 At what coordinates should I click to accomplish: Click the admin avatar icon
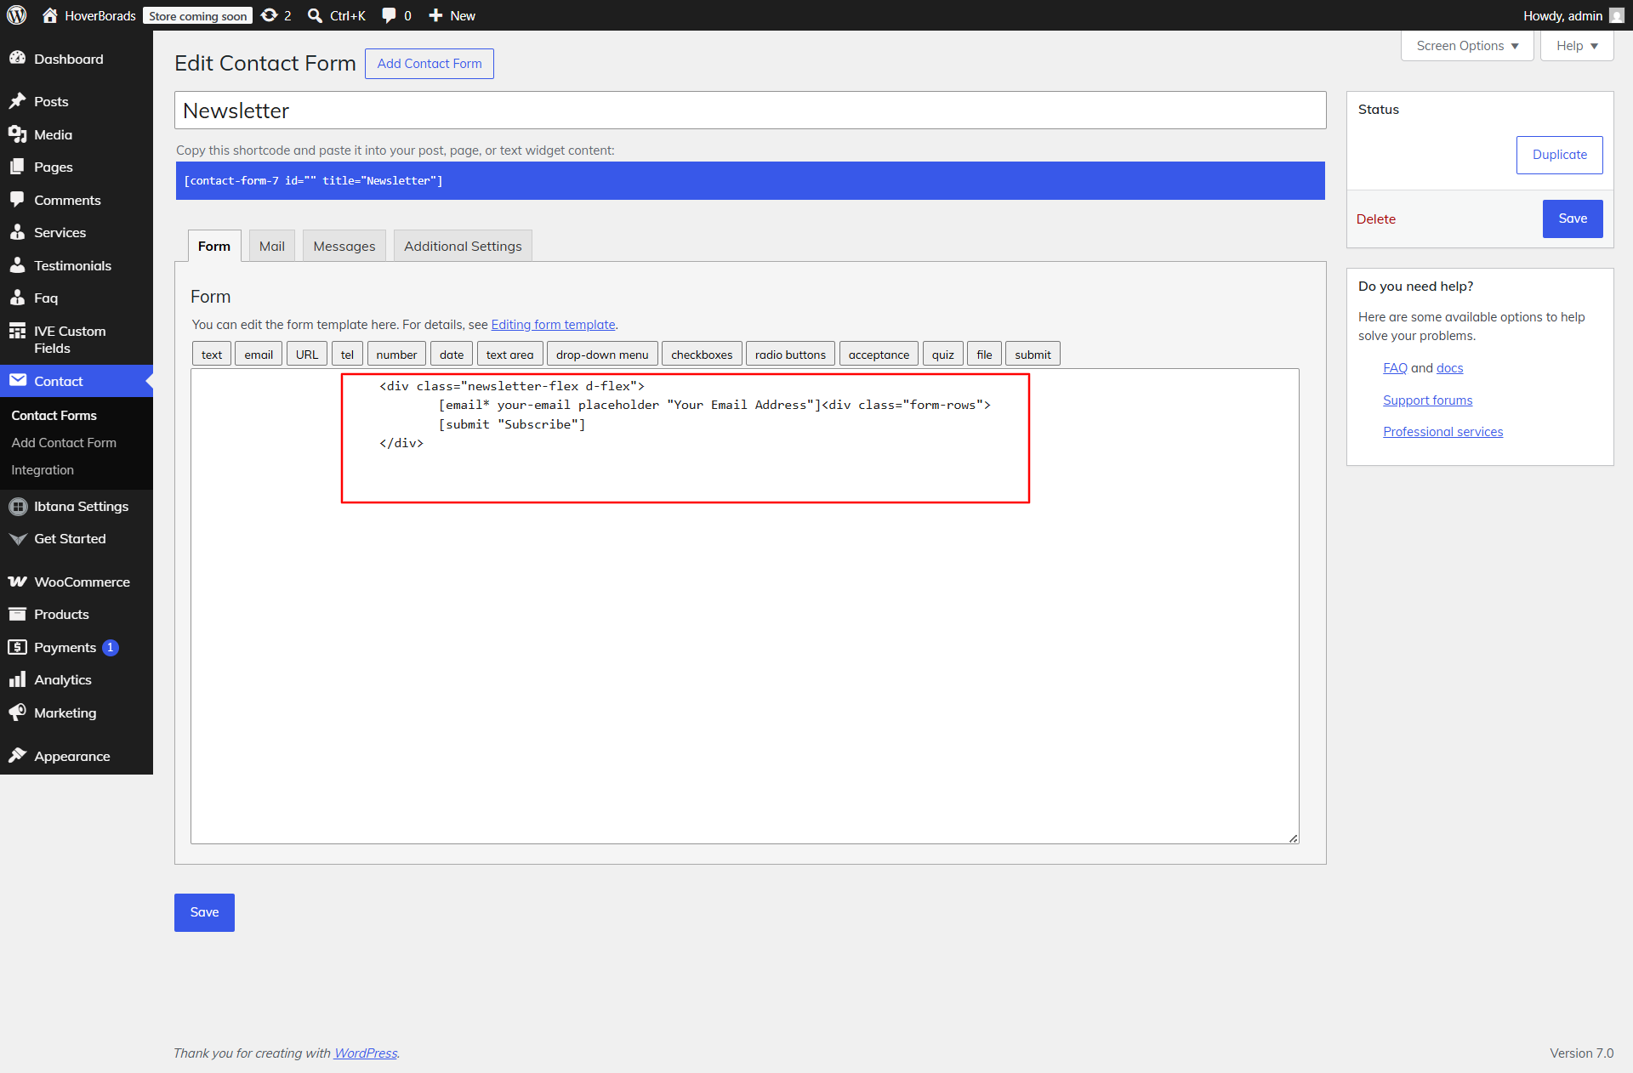1617,15
